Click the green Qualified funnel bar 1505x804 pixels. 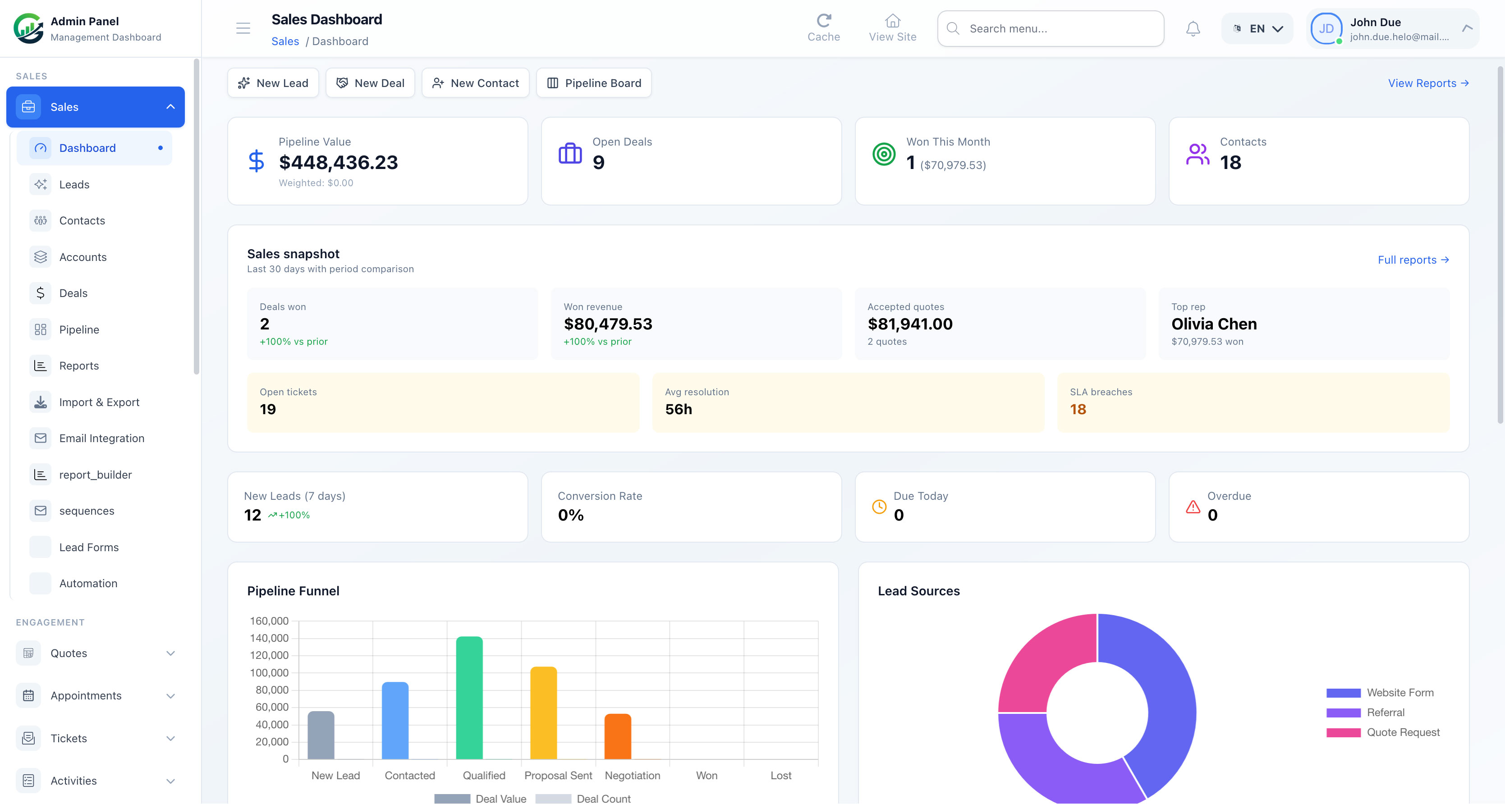469,698
